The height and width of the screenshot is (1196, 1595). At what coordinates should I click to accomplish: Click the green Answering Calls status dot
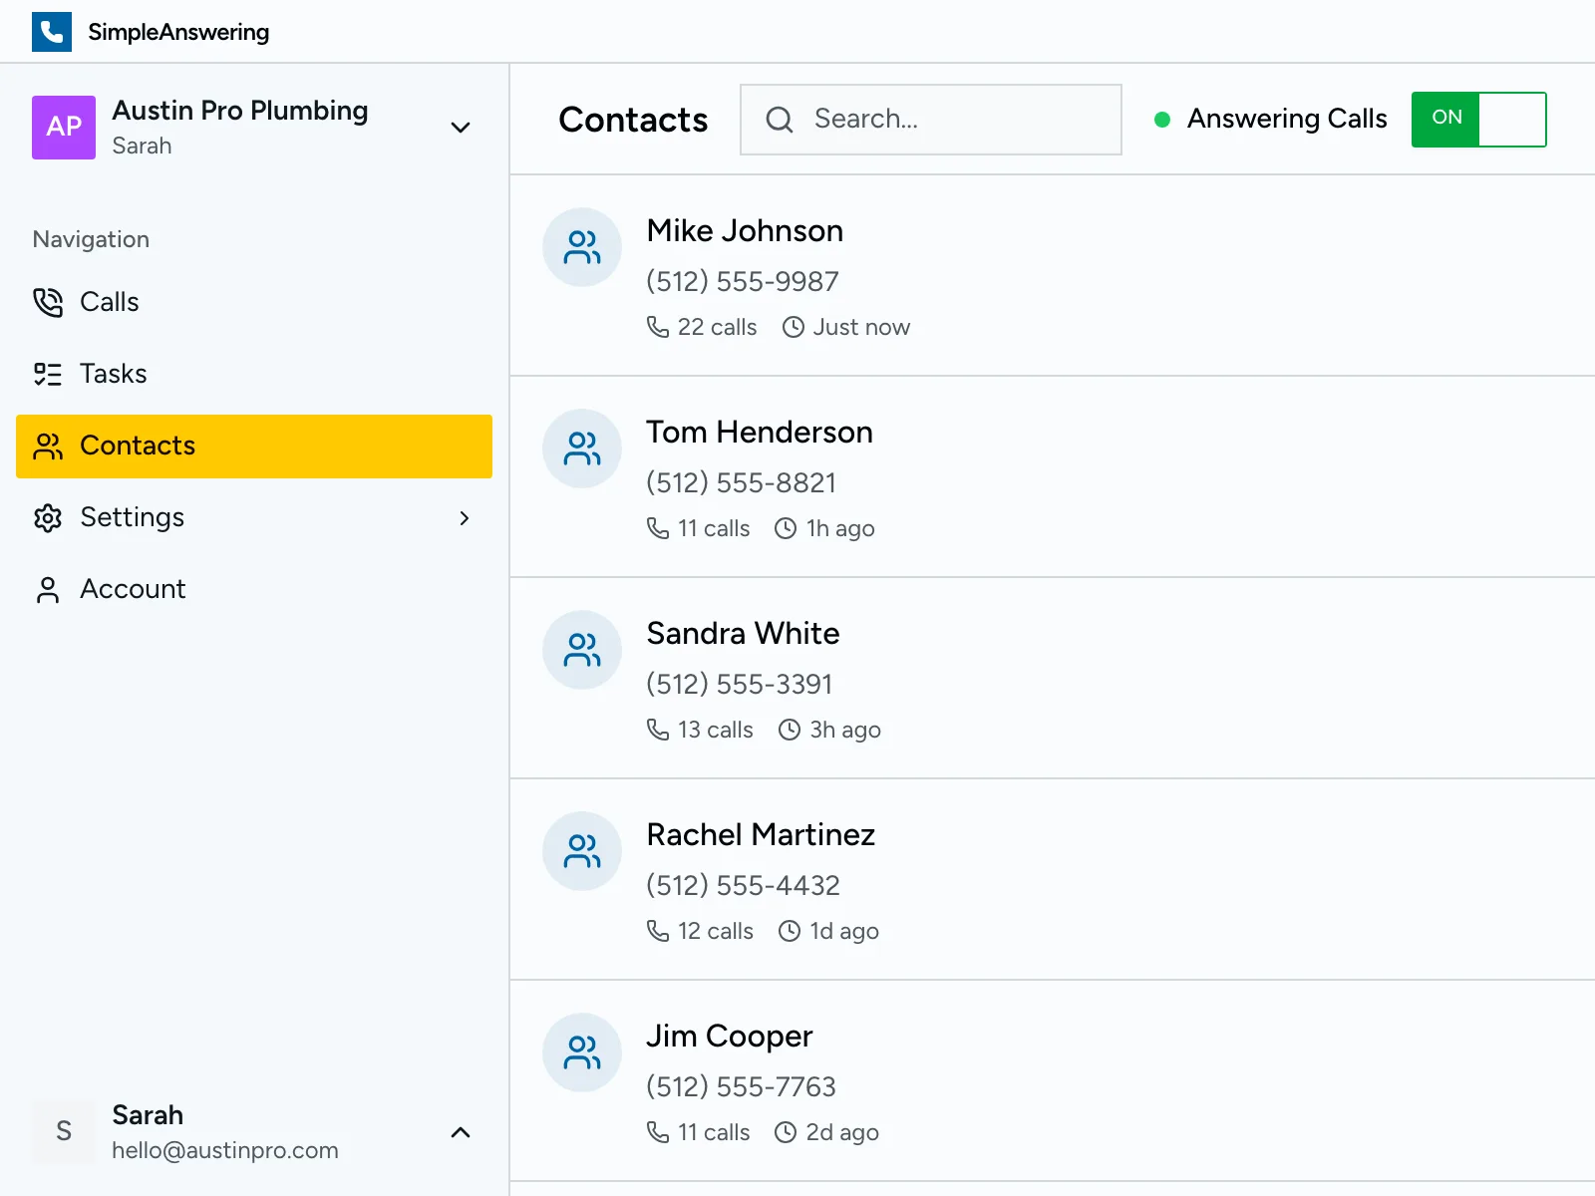(1161, 119)
